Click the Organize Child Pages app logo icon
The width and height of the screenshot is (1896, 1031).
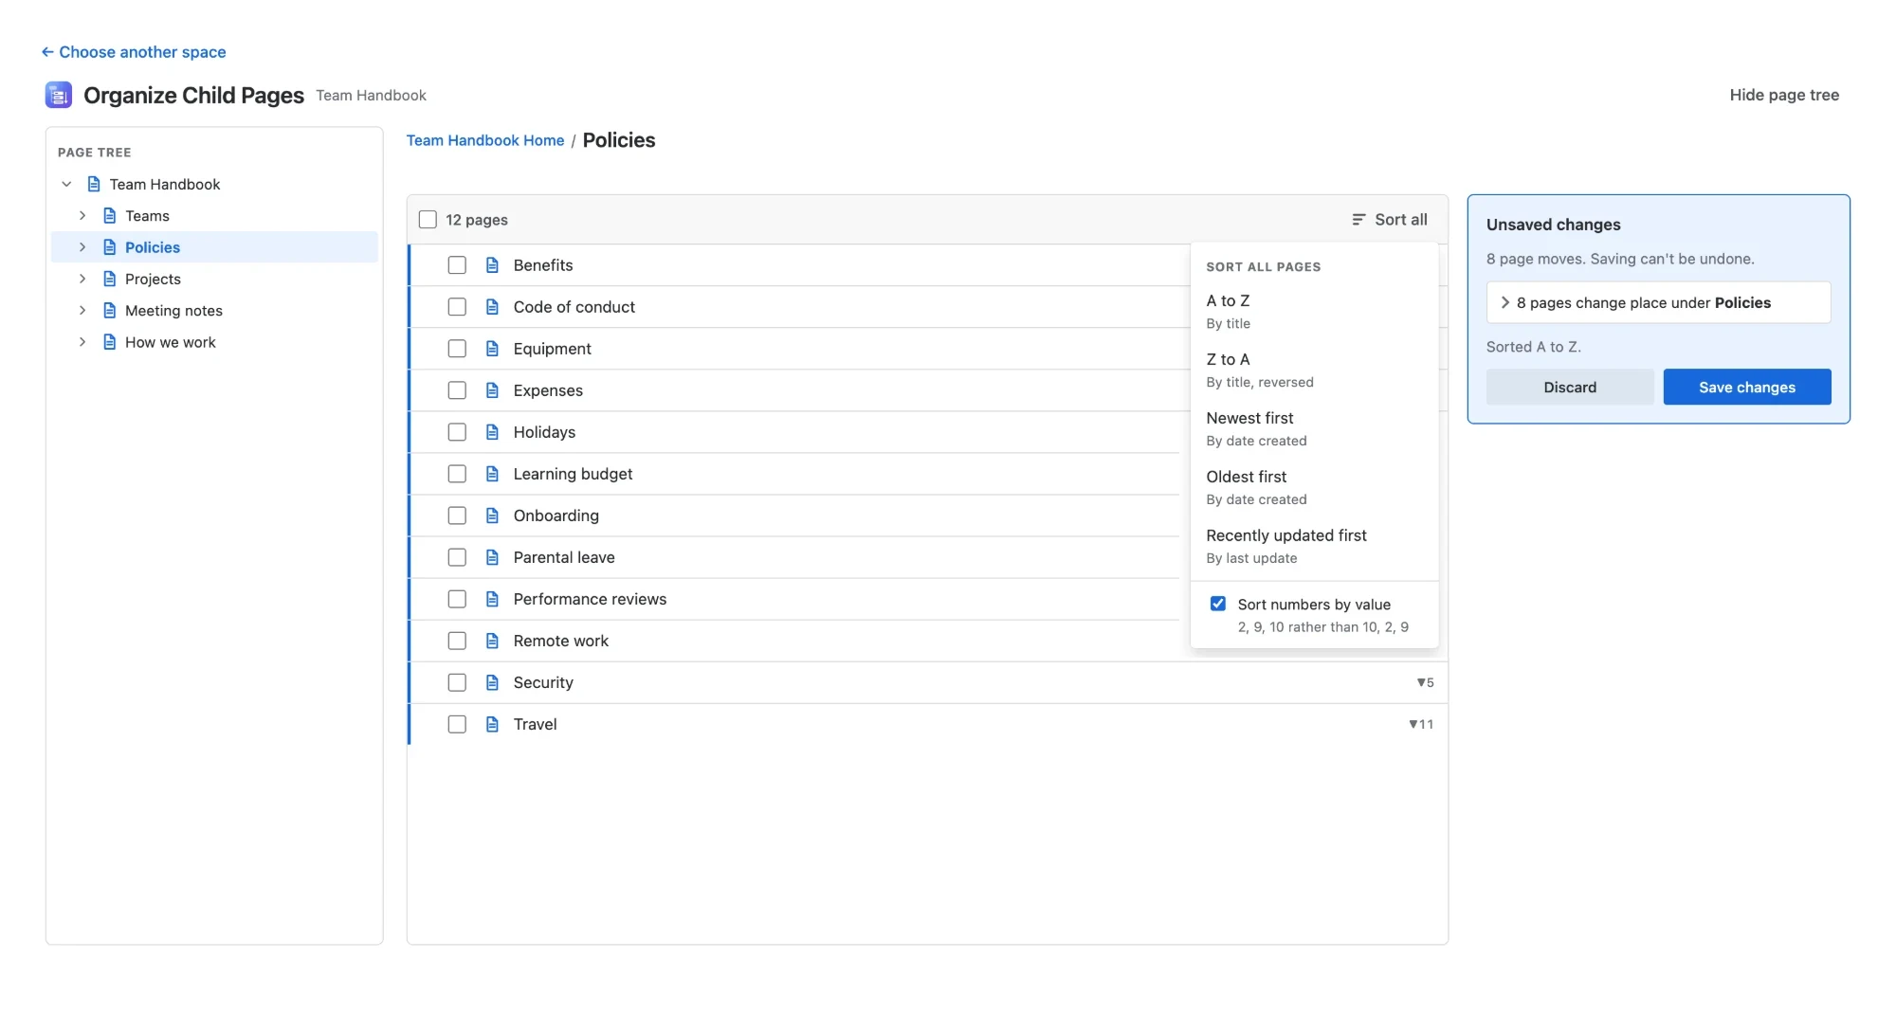pos(59,95)
